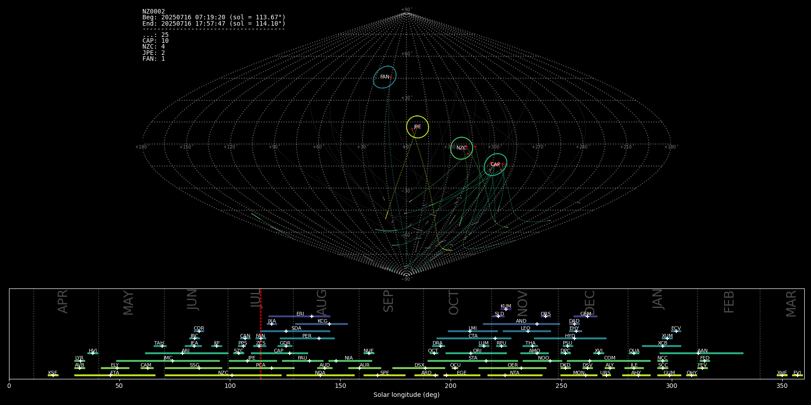
Task: Click the XCB shower bar in timeline
Action: click(661, 346)
